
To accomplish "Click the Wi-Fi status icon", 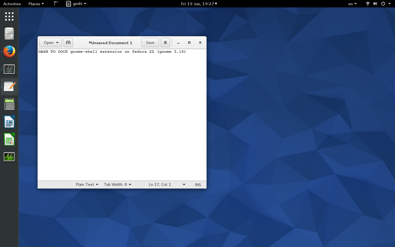I will [x=368, y=4].
